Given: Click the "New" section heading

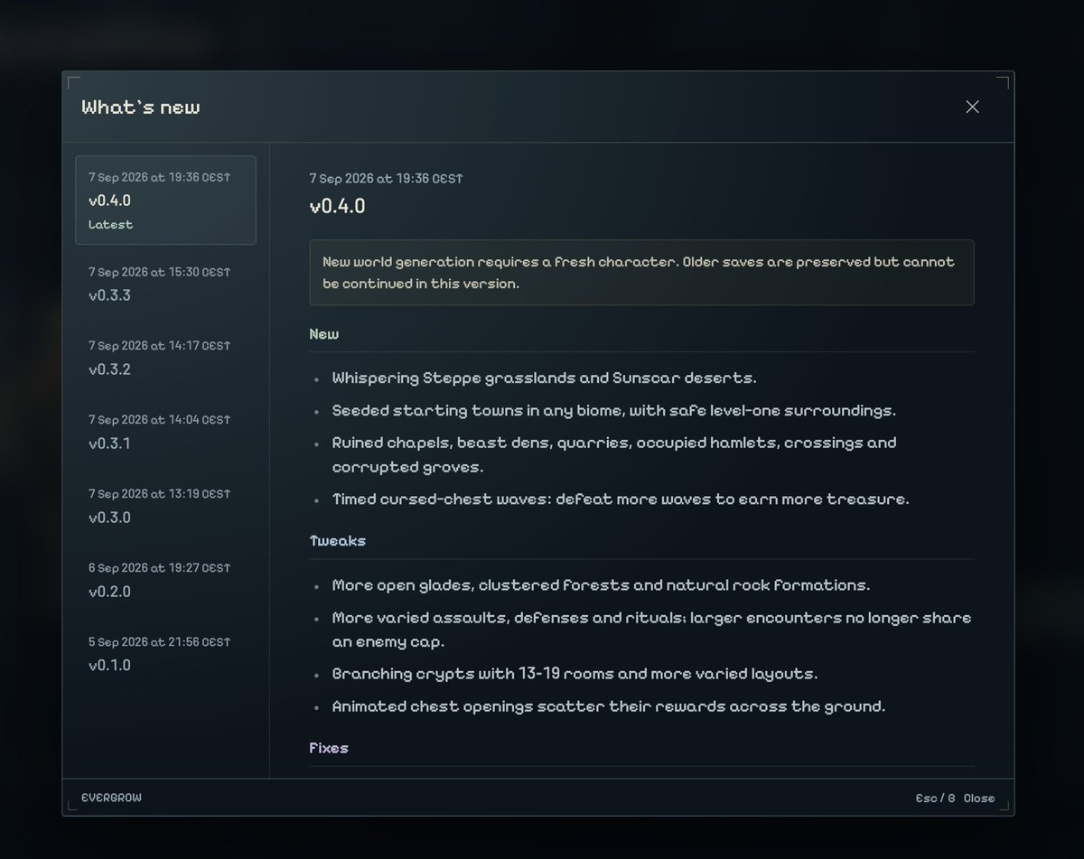Looking at the screenshot, I should (x=324, y=334).
